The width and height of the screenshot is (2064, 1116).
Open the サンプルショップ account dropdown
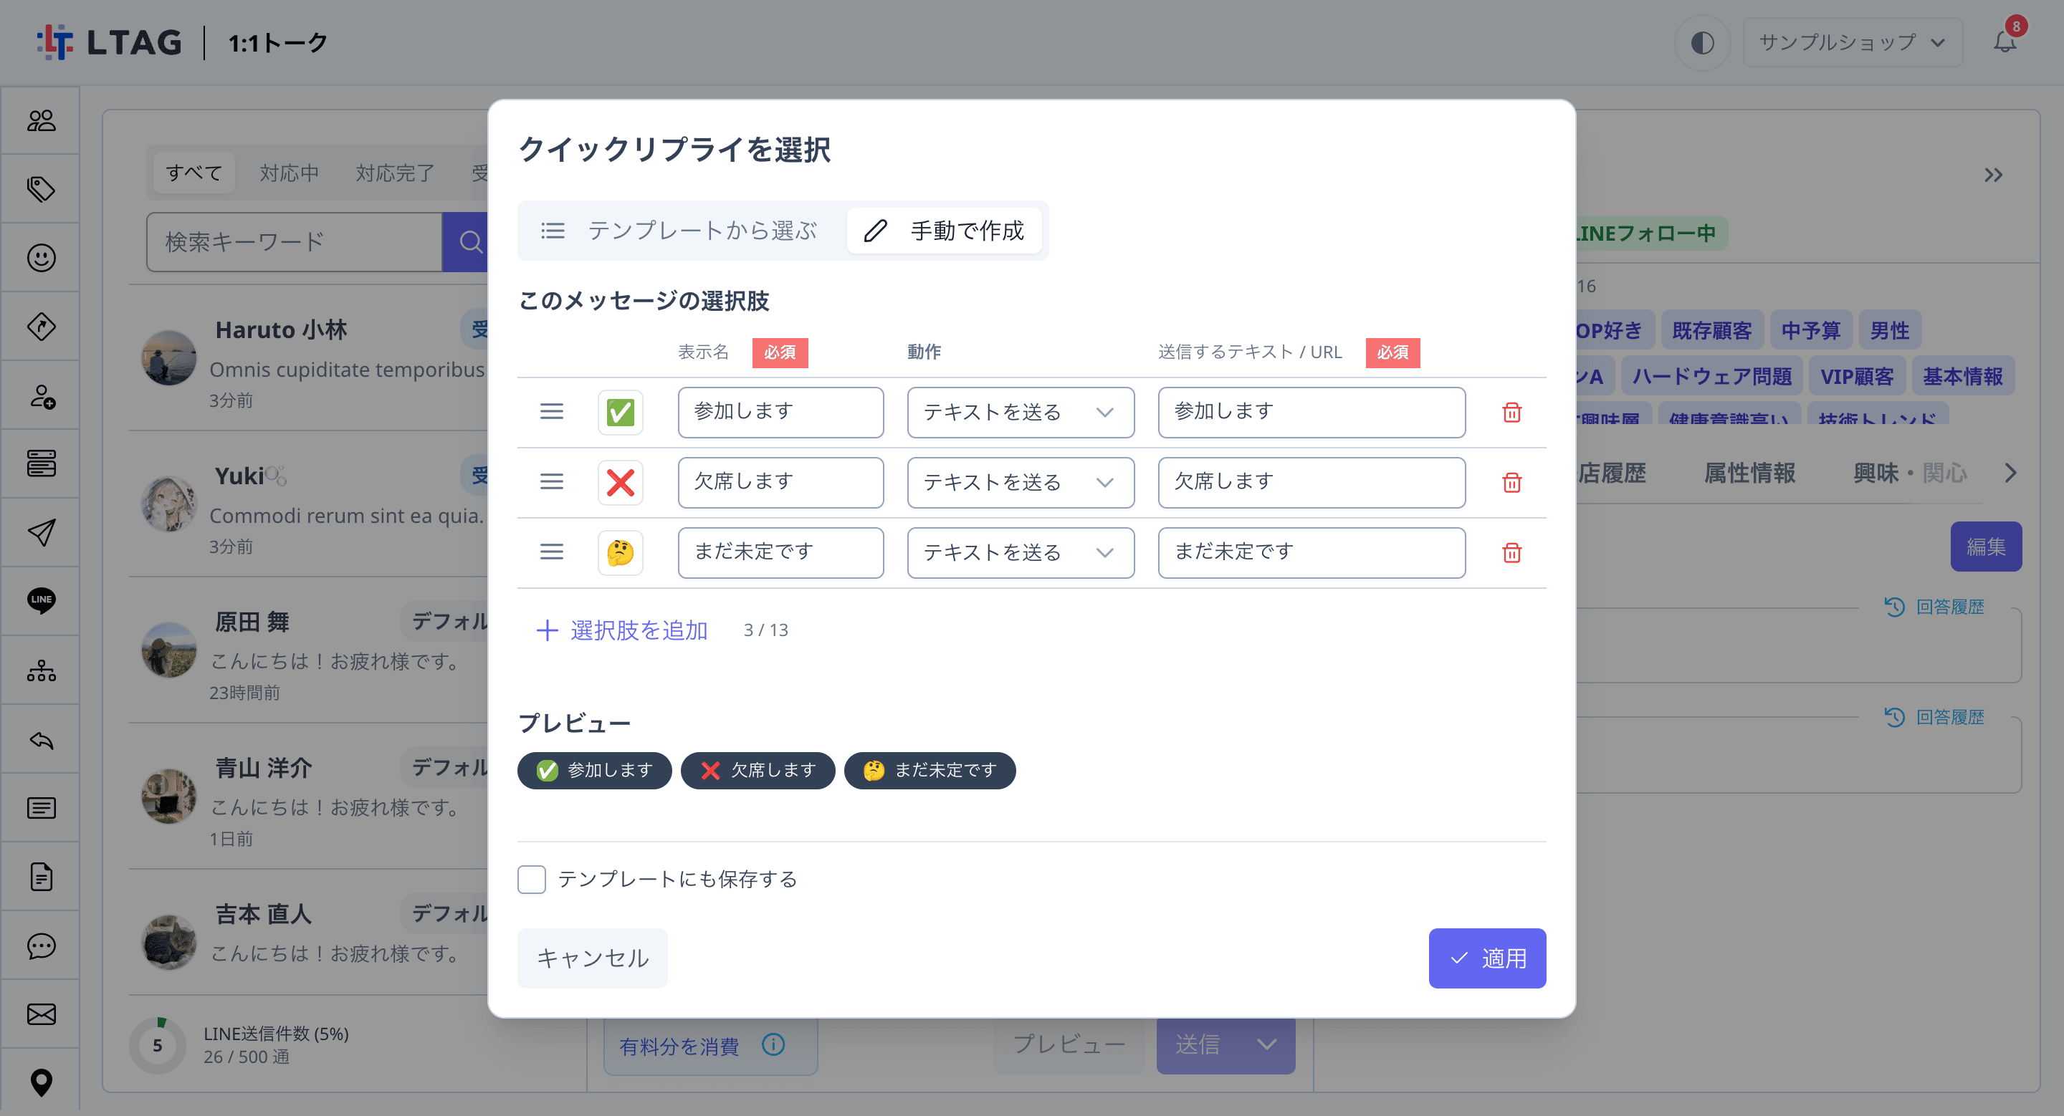click(x=1852, y=42)
